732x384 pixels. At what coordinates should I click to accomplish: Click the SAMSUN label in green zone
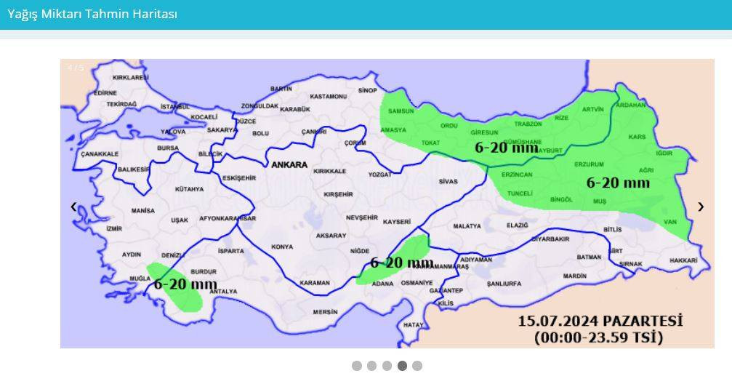coord(401,111)
